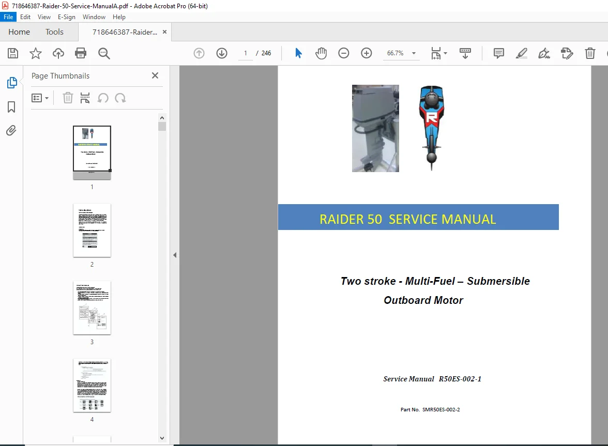Viewport: 608px width, 446px height.
Task: Open the zoom percentage dropdown arrow
Action: pyautogui.click(x=414, y=53)
